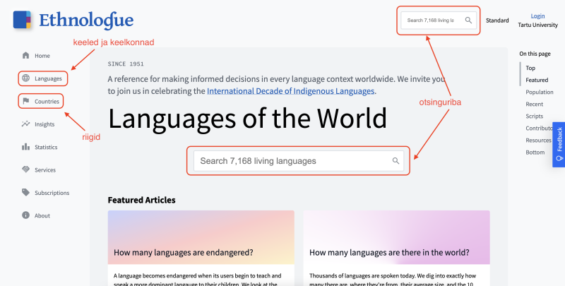Screen dimensions: 565x286
Task: Open International Decade of Indigenous Languages link
Action: click(x=290, y=91)
